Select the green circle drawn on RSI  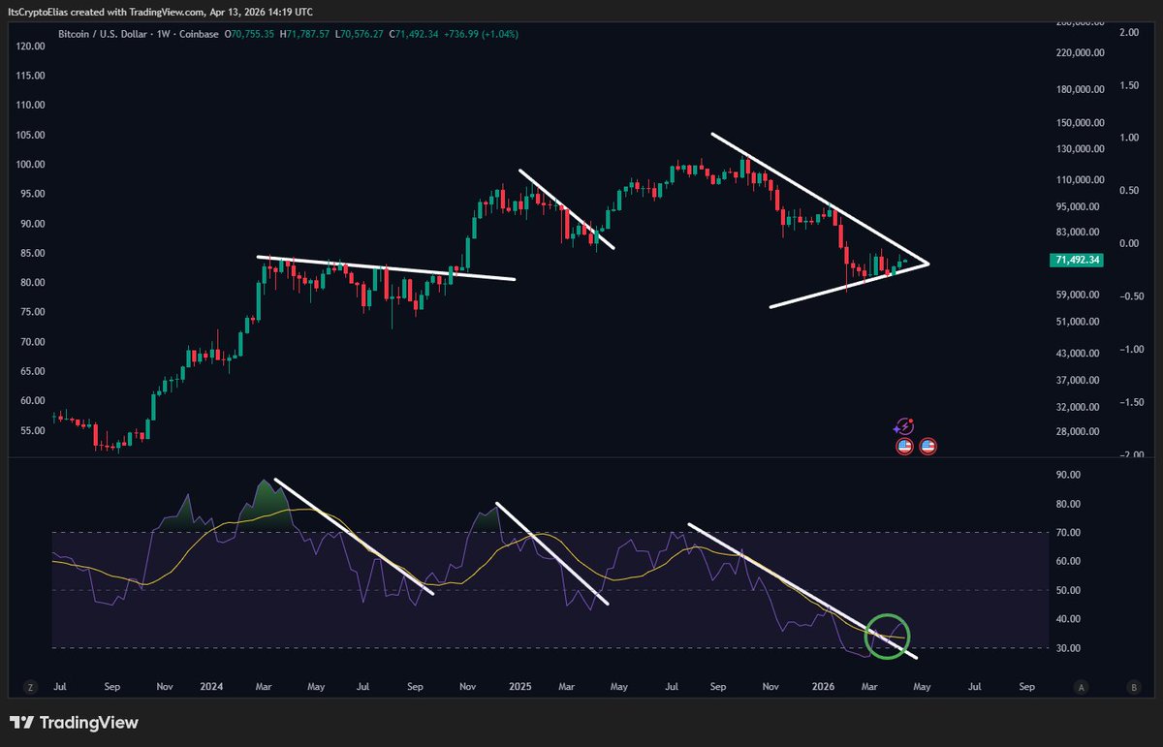(x=867, y=636)
